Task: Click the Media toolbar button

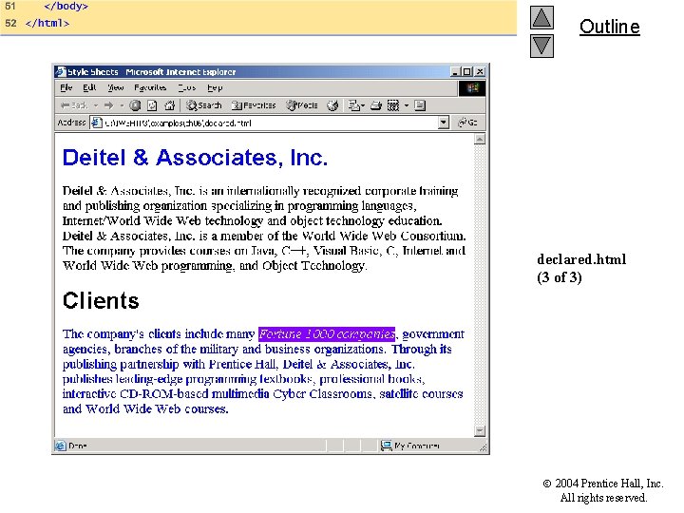Action: [x=301, y=105]
